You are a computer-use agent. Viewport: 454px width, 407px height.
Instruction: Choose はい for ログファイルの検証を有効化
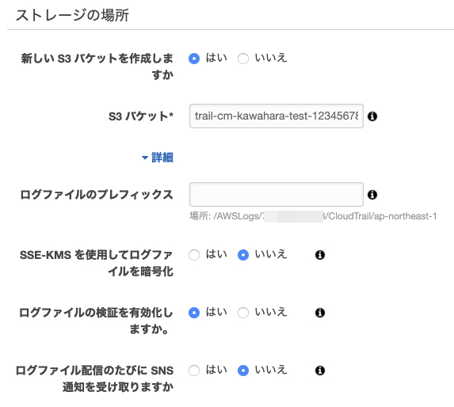pyautogui.click(x=194, y=313)
